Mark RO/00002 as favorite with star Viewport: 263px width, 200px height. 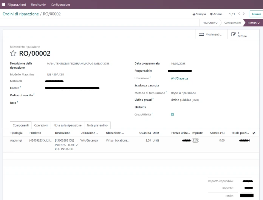13,54
